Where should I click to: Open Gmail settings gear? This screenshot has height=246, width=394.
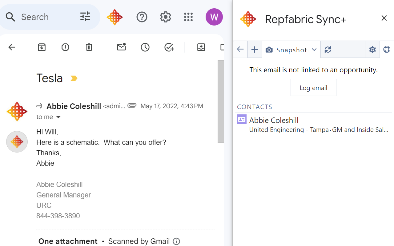(x=166, y=17)
